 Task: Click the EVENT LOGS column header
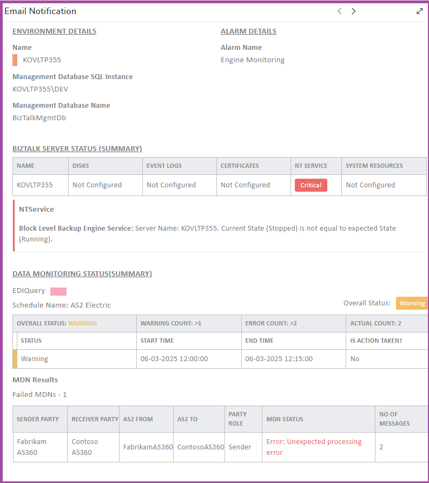click(x=180, y=166)
